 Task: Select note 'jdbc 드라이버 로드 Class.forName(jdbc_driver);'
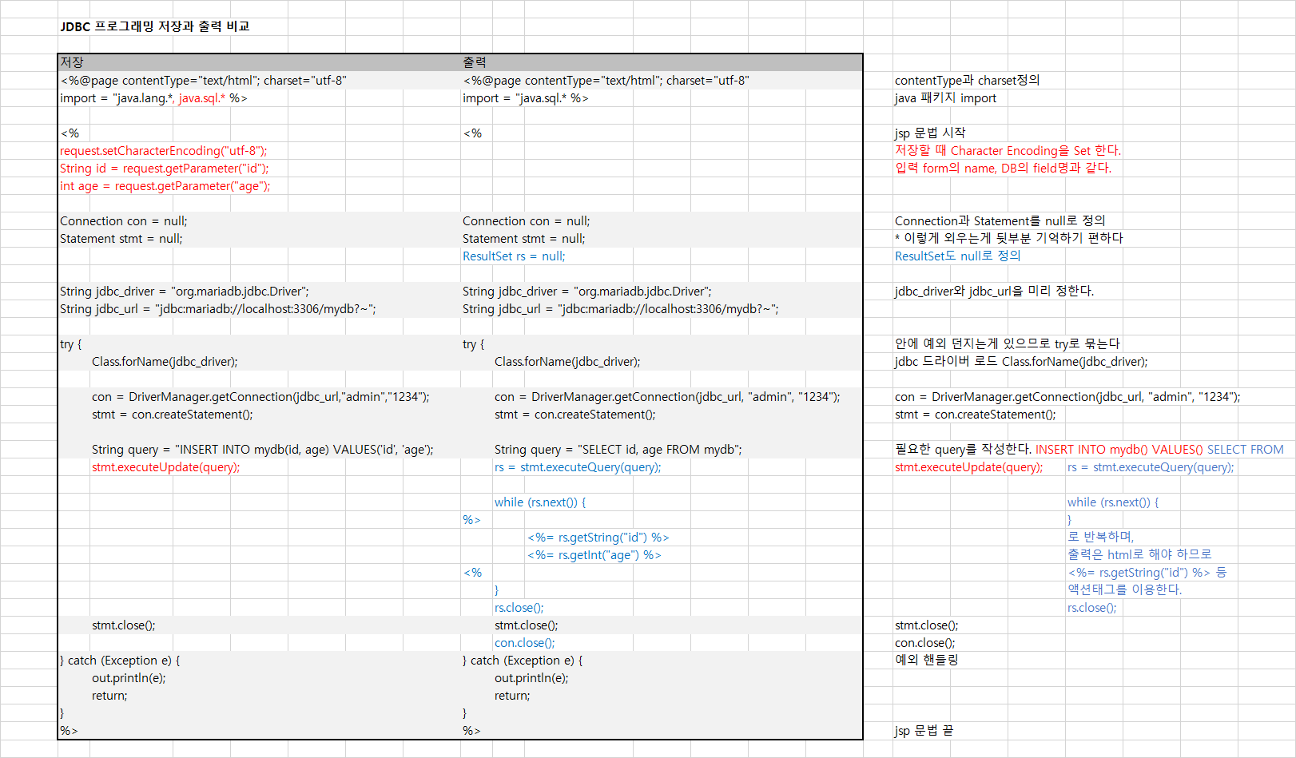click(1021, 361)
